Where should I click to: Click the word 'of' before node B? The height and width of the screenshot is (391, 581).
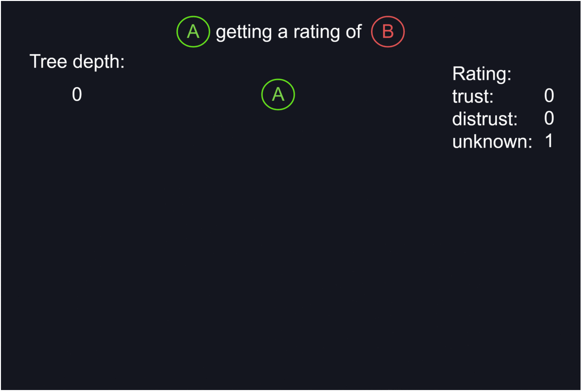point(353,32)
